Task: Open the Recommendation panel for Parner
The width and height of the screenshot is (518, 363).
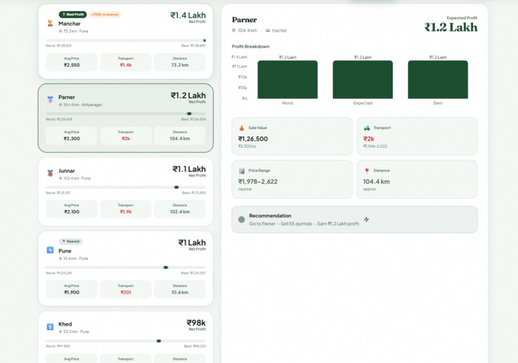Action: 355,220
